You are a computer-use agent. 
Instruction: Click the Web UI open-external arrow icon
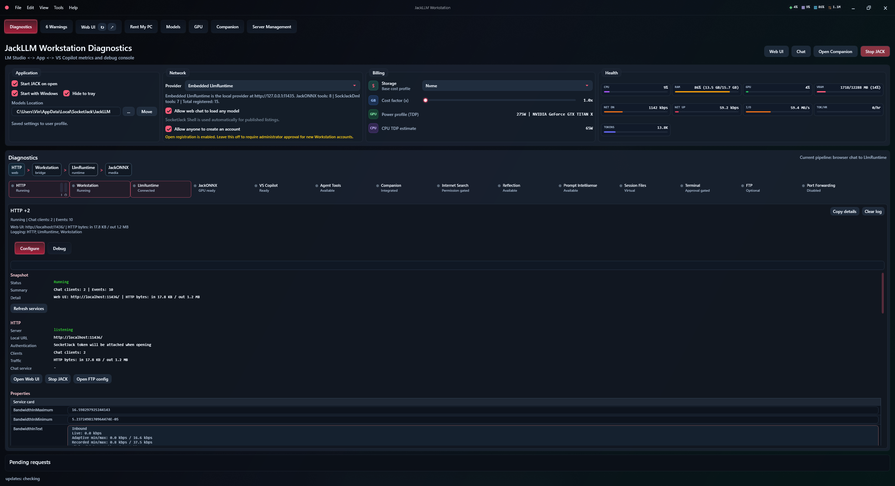[112, 27]
